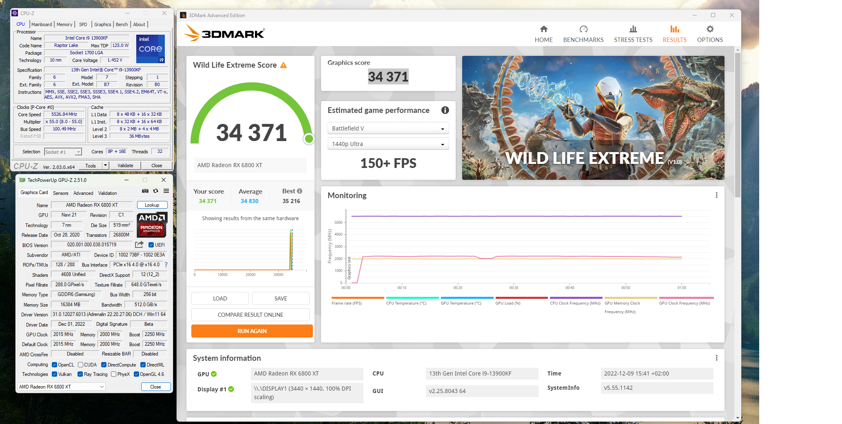Open the Monitoring panel three-dot menu
Screen dimensions: 842x424
coord(716,195)
